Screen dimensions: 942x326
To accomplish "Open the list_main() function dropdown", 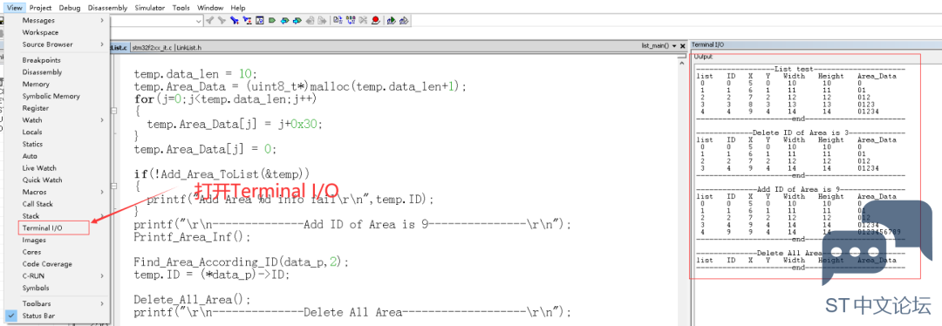I will 674,45.
